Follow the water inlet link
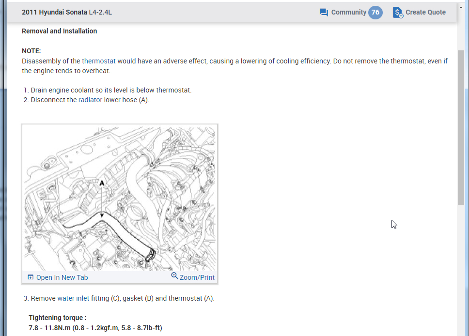The image size is (469, 336). (x=73, y=298)
